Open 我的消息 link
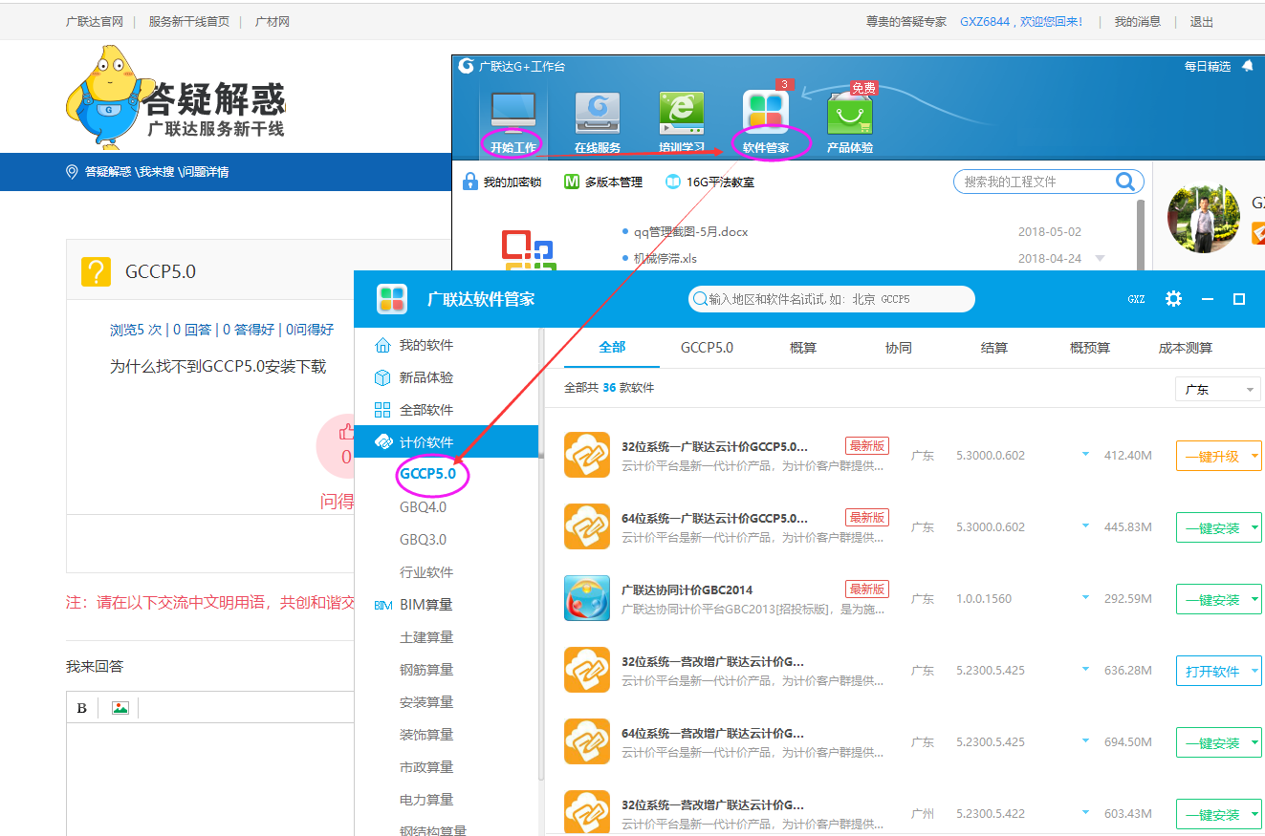Screen dimensions: 1265x836 pos(1137,21)
